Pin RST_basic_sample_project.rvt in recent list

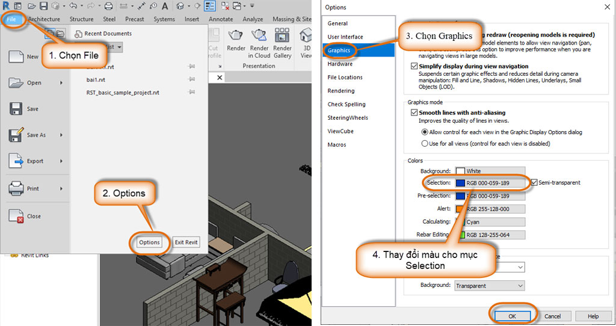point(191,93)
